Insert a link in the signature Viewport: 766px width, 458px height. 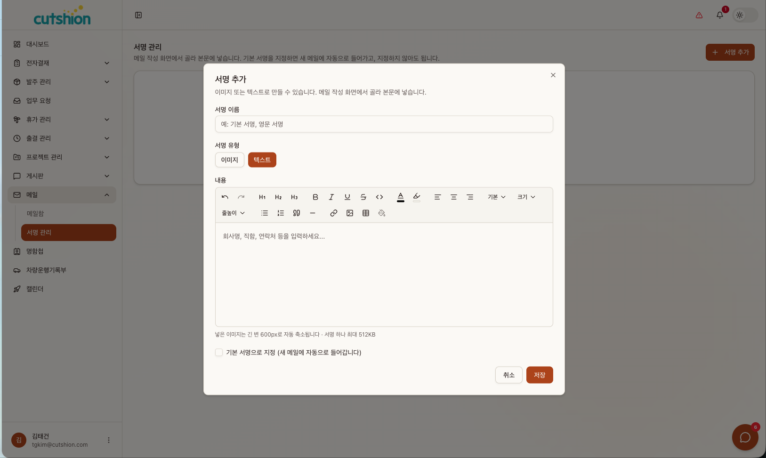[x=334, y=213]
